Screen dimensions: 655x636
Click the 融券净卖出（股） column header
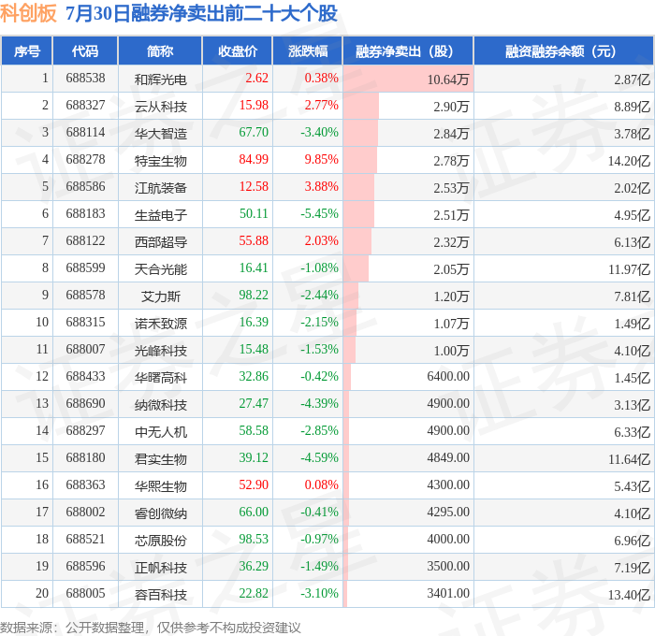[408, 51]
